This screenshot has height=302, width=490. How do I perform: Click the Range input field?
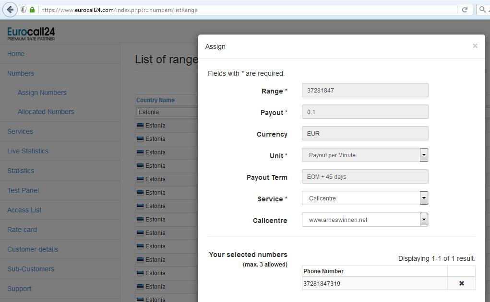pos(365,90)
